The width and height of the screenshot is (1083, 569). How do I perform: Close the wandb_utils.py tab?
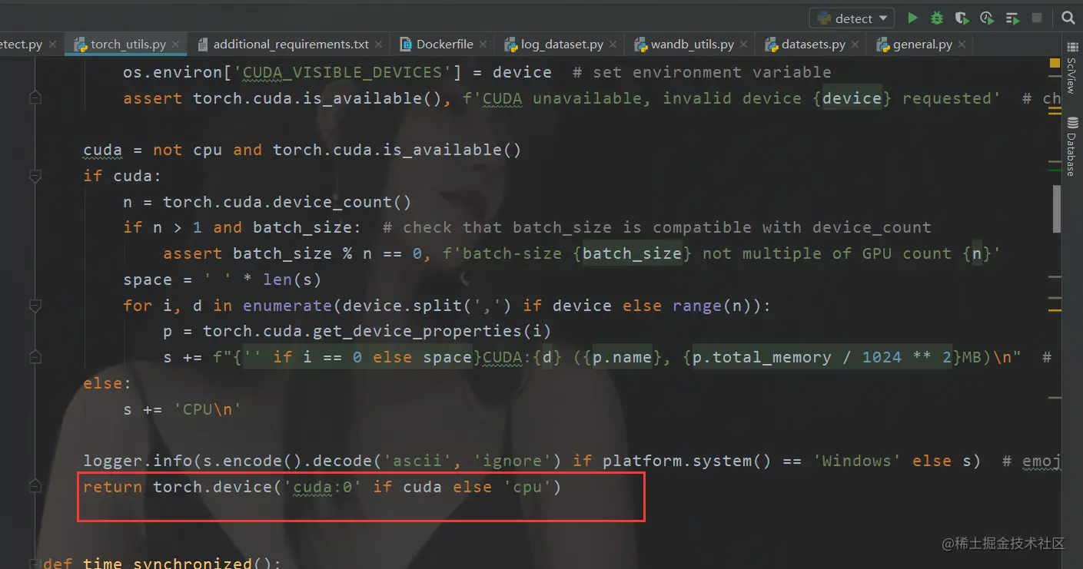pyautogui.click(x=744, y=45)
